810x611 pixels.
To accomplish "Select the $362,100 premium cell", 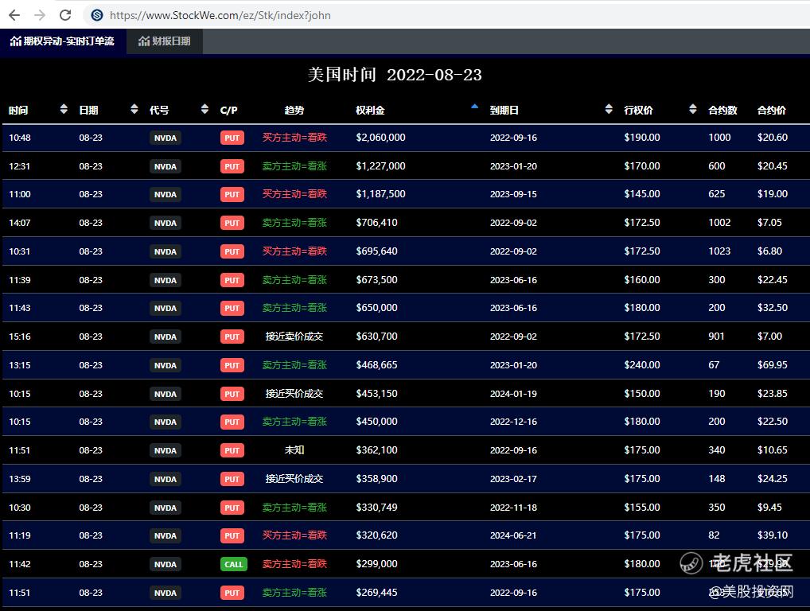I will pyautogui.click(x=376, y=449).
